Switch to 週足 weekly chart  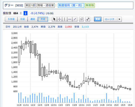(x=33, y=19)
